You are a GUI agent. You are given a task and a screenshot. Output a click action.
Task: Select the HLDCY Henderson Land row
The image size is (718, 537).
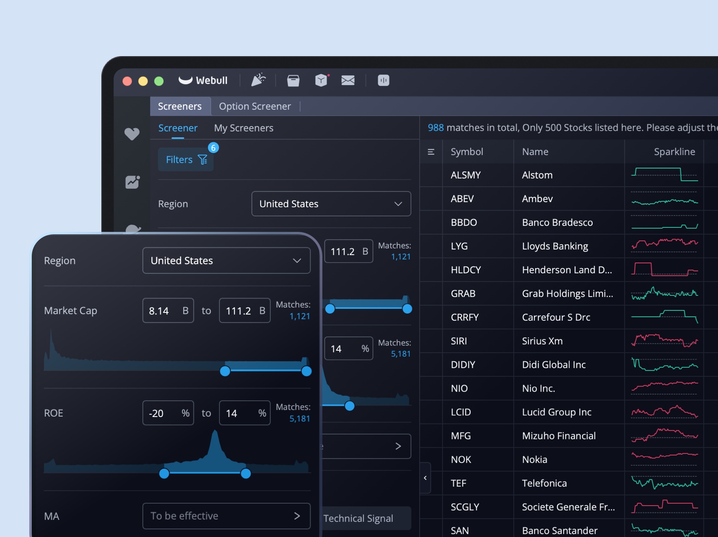569,270
